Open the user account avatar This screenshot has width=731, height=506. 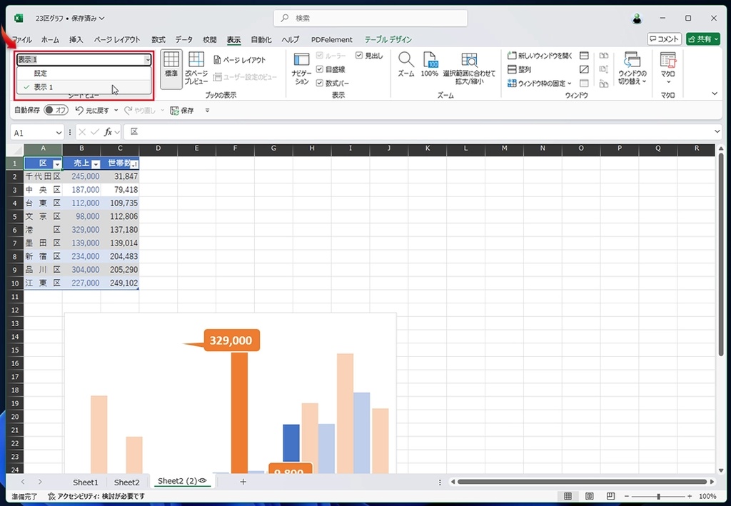637,18
